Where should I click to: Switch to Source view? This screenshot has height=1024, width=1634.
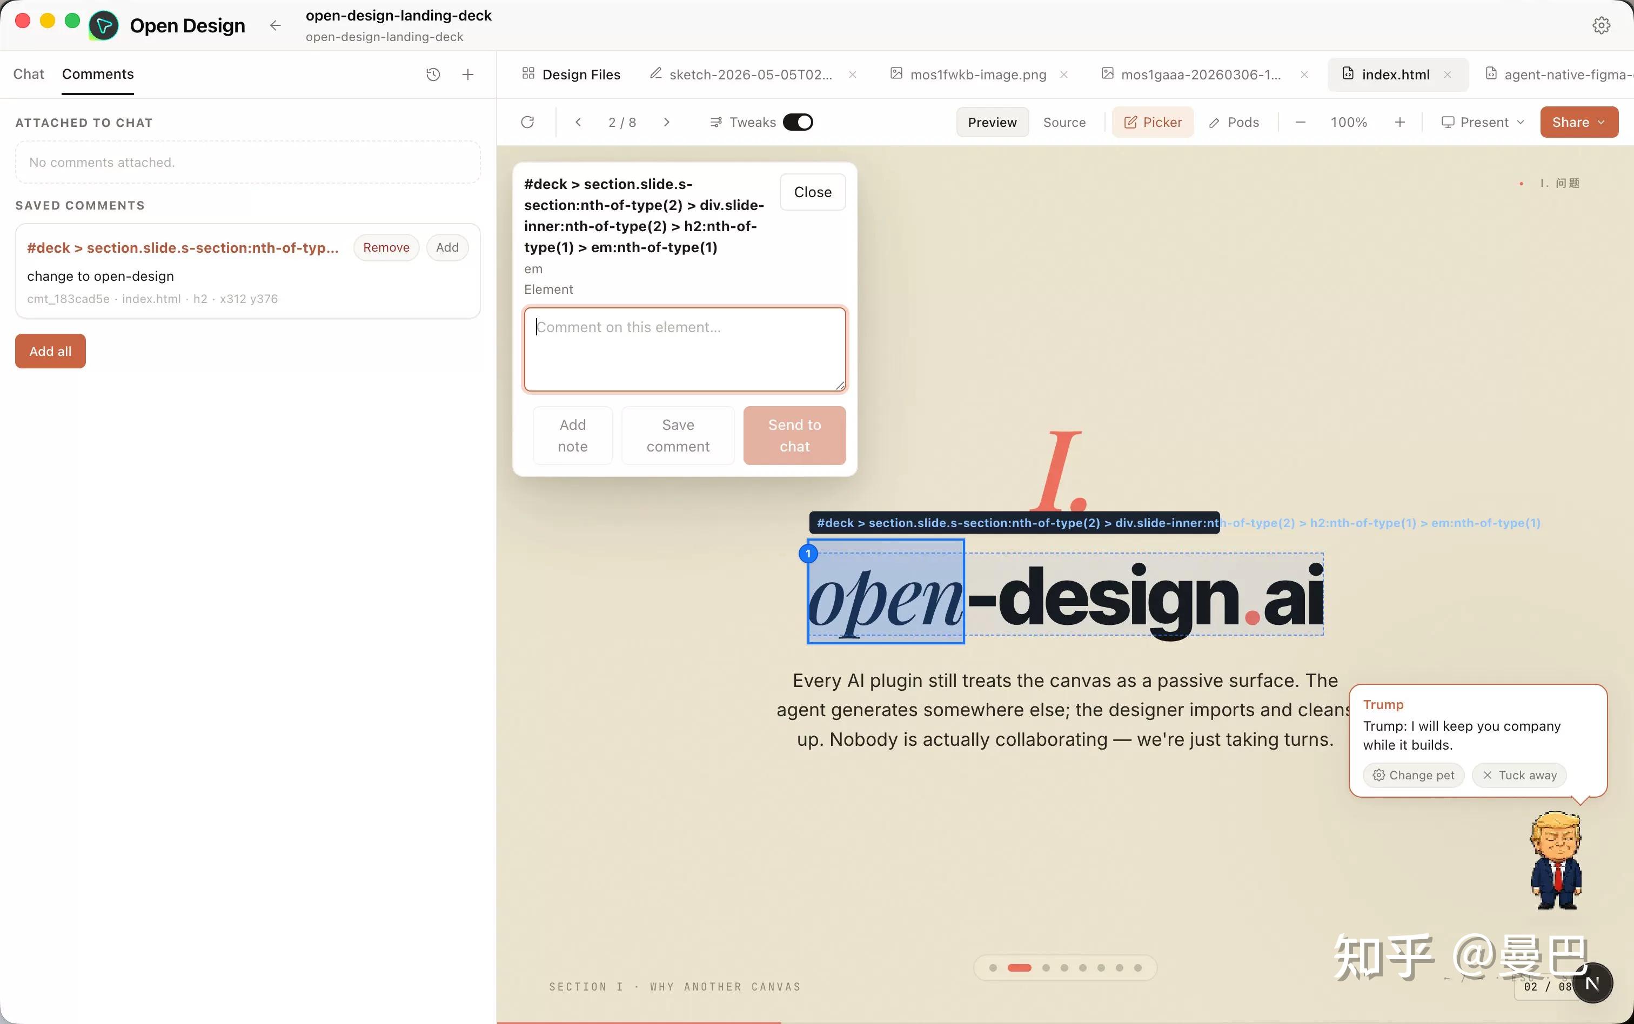click(x=1064, y=122)
